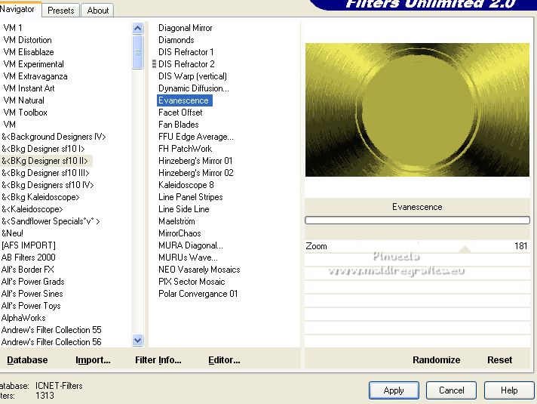Choose the Diamonds filter
Screen dimensions: 537x404
pos(176,40)
